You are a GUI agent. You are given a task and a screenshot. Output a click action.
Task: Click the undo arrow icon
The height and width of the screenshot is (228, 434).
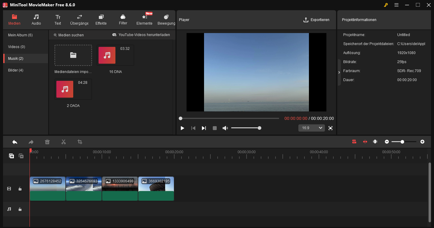coord(15,142)
